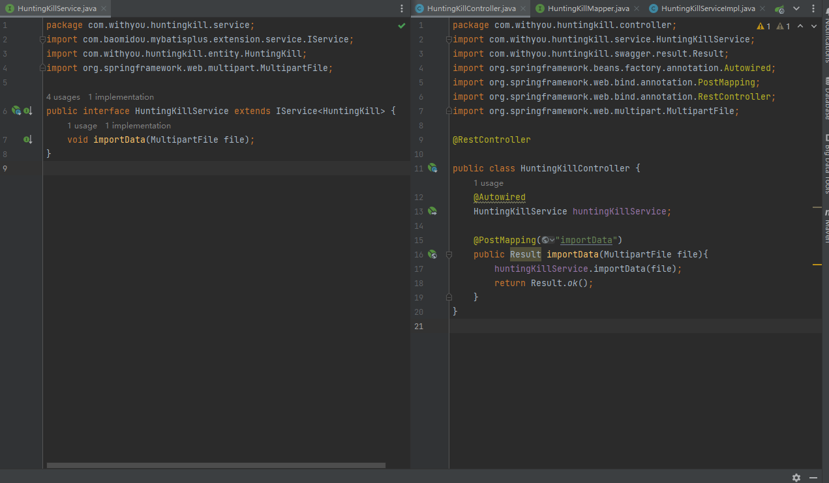
Task: Click implemented gutter icon on line 6
Action: click(x=28, y=111)
